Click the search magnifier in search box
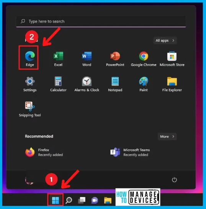This screenshot has height=209, width=206. pyautogui.click(x=23, y=21)
